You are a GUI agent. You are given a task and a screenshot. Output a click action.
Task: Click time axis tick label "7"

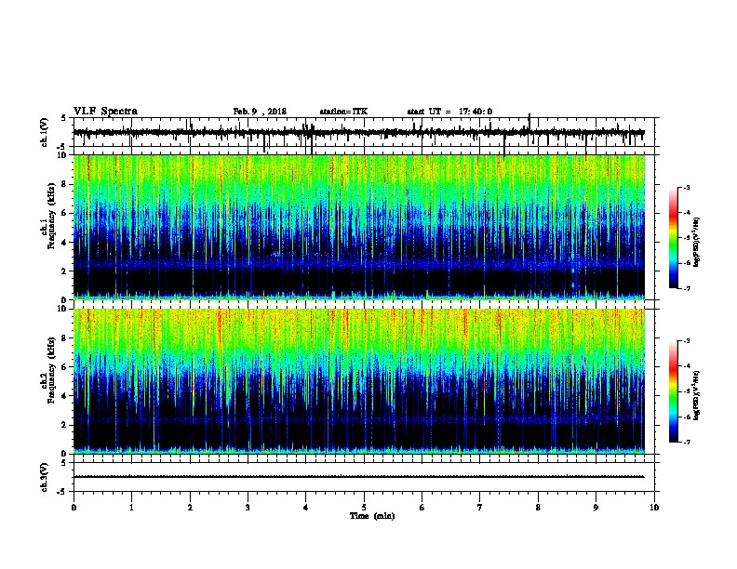pyautogui.click(x=480, y=508)
